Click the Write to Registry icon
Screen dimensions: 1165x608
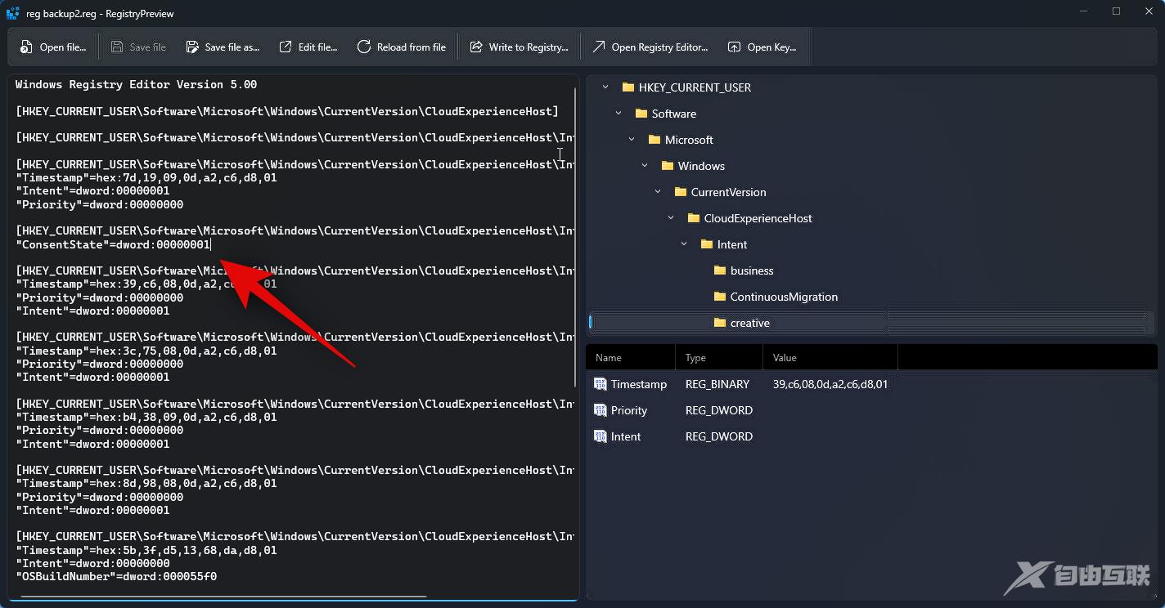tap(476, 47)
